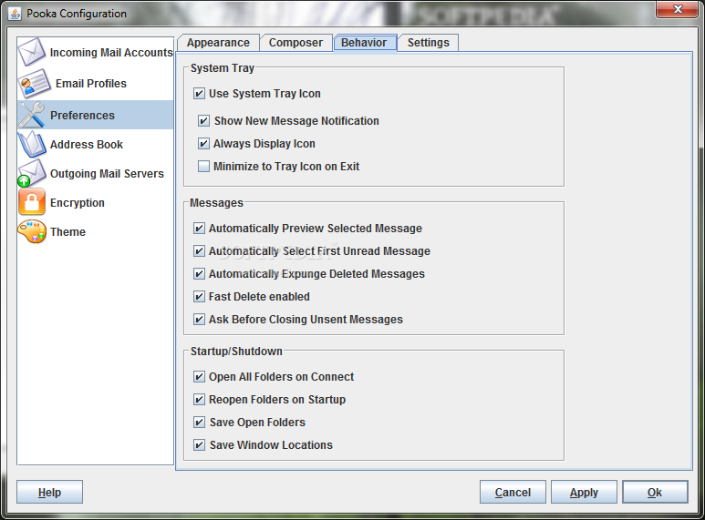Click the Cancel button

[513, 492]
